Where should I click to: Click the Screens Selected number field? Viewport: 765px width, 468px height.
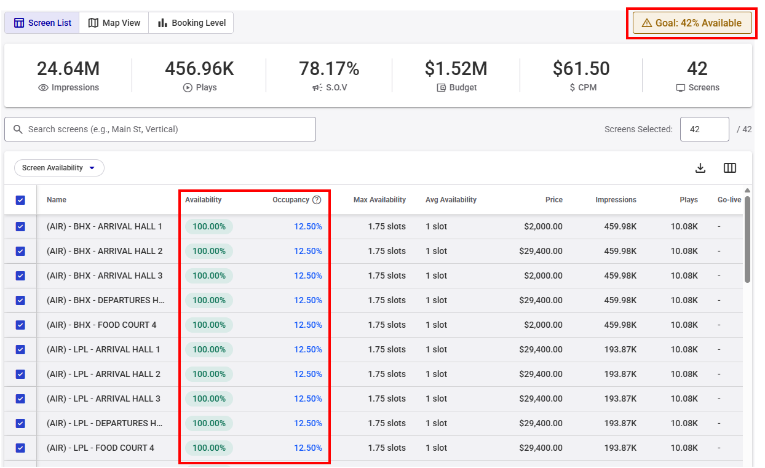tap(704, 129)
